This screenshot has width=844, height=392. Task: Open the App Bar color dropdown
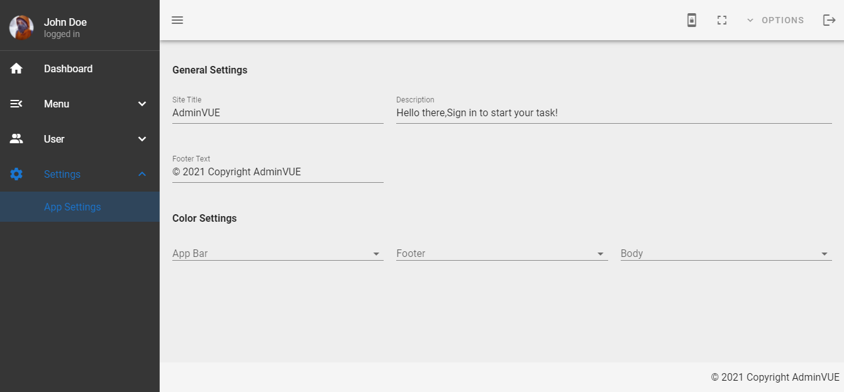277,254
